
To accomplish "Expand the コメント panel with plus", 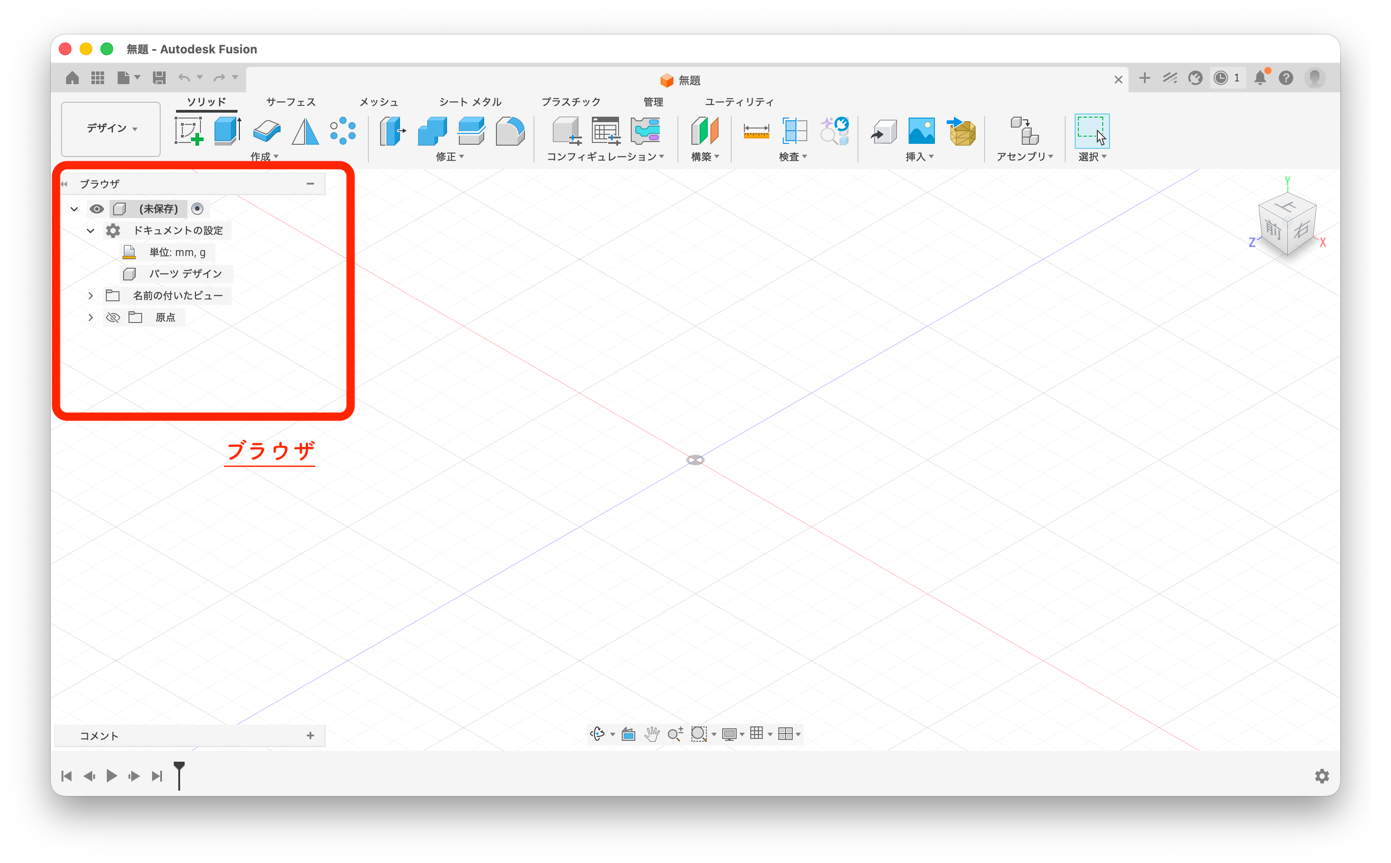I will [x=310, y=736].
